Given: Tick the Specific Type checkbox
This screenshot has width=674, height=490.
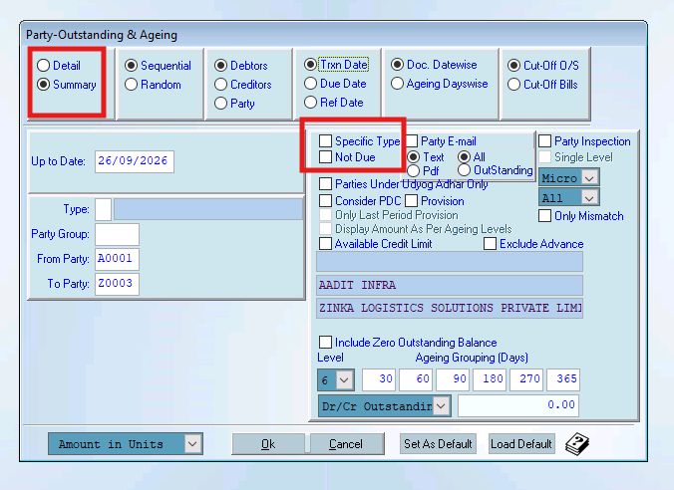Looking at the screenshot, I should click(325, 140).
